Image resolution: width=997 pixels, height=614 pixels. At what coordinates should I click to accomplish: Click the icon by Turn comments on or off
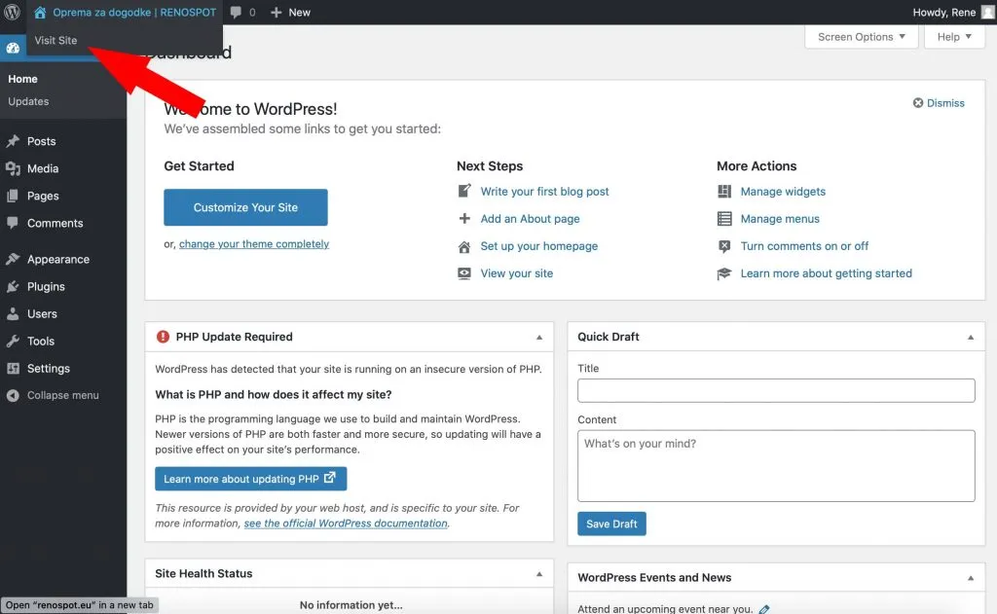pos(724,246)
